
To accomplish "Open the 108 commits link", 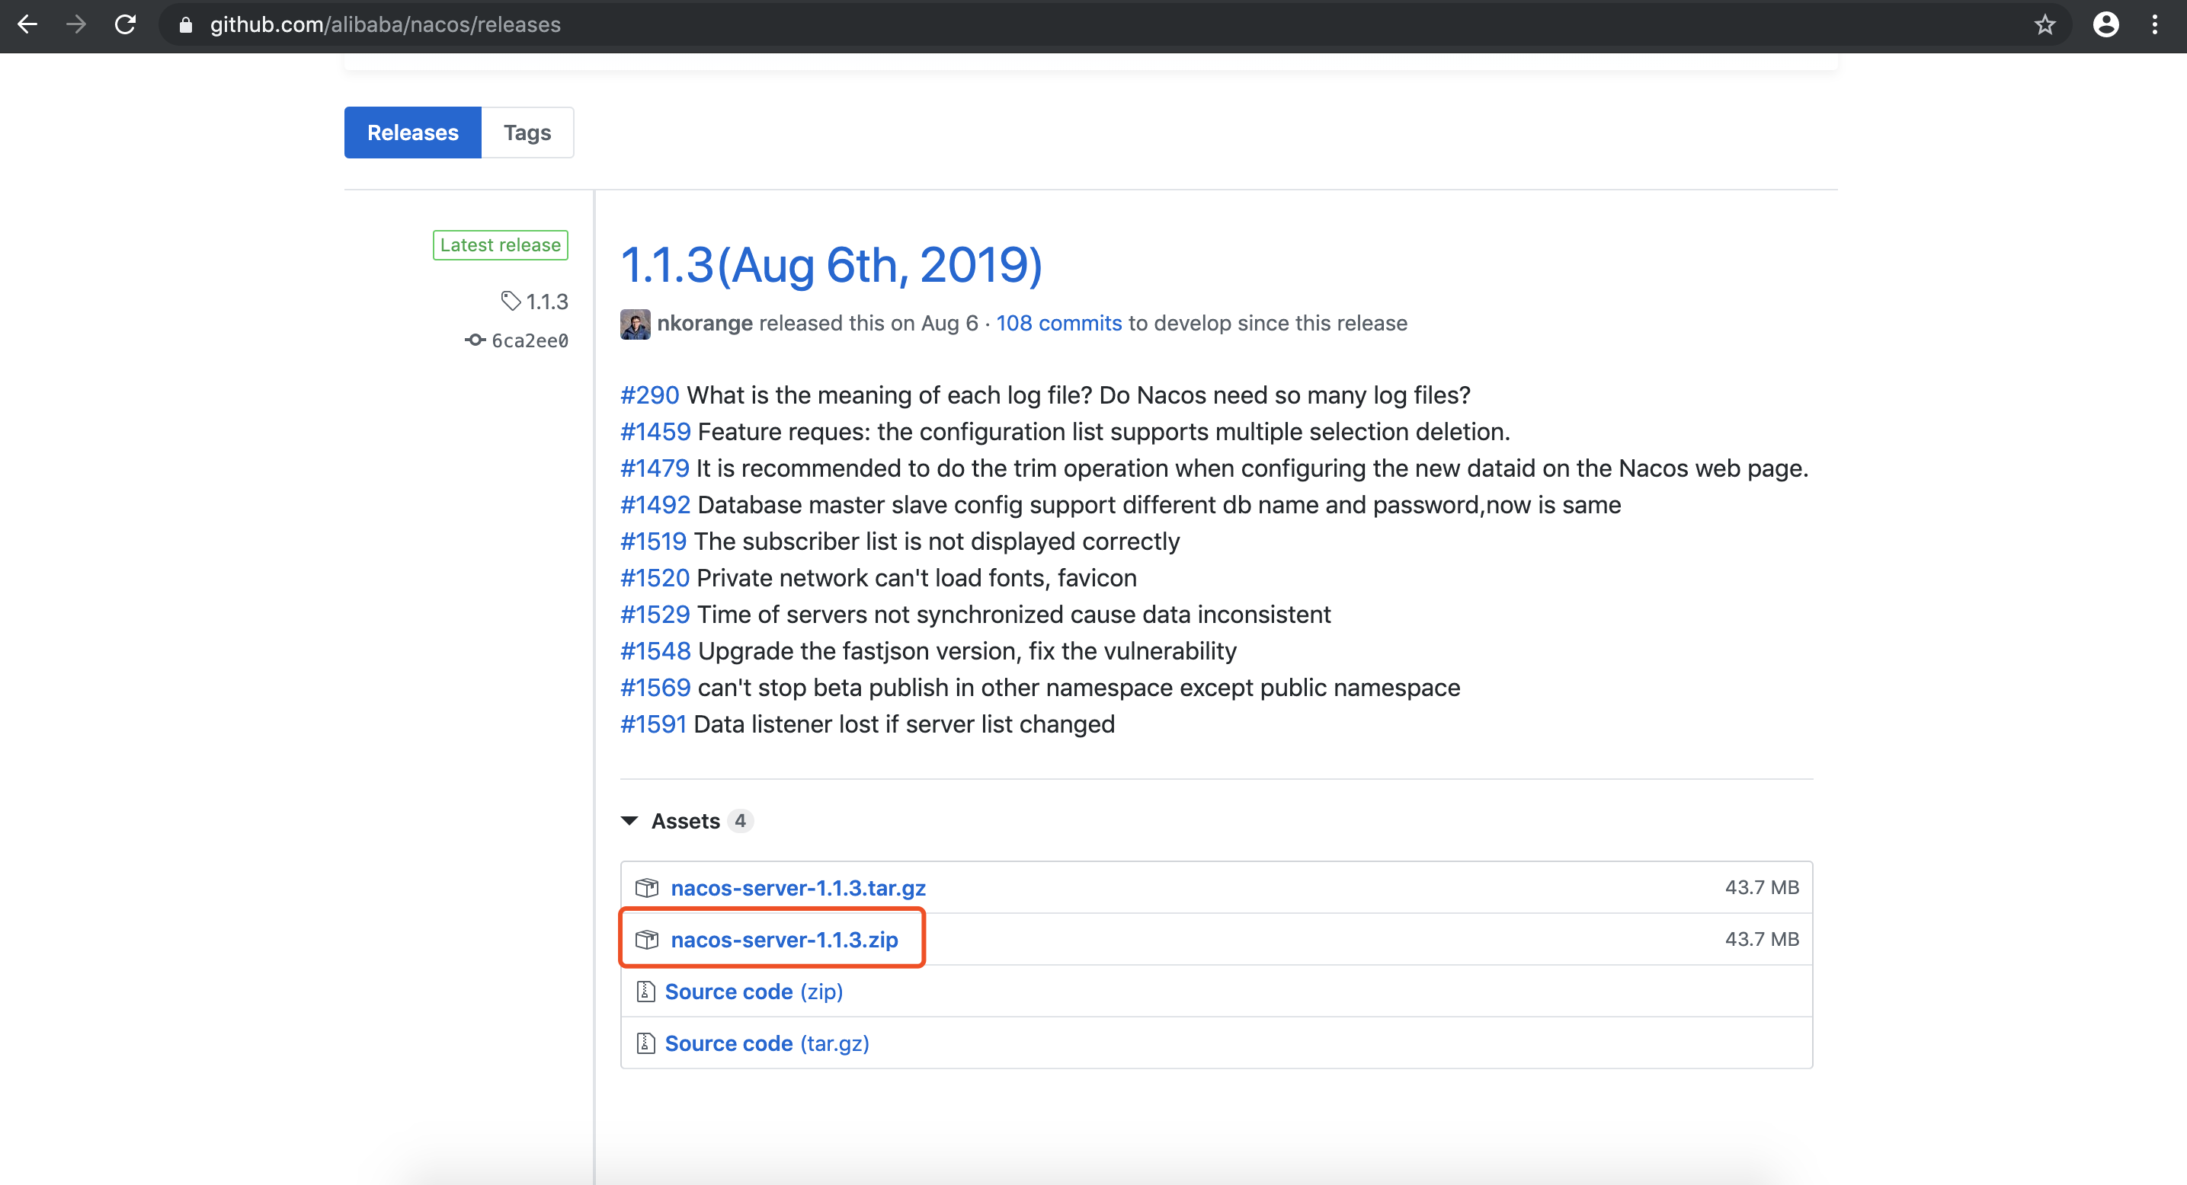I will pyautogui.click(x=1058, y=323).
